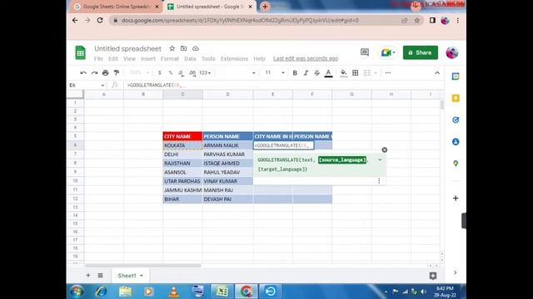533x299 pixels.
Task: Open the View menu
Action: [129, 59]
